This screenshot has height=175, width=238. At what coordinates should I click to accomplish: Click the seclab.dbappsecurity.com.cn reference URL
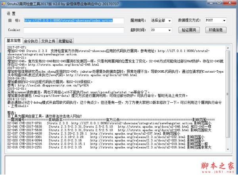53,85
